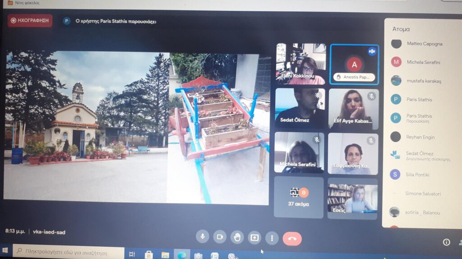Click the P avatar beside Paris Stathis presenting
Viewport: 462px width, 259px height.
67,21
